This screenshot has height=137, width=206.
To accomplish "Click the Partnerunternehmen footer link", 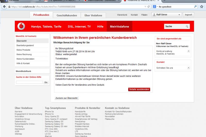I will point(114,114).
